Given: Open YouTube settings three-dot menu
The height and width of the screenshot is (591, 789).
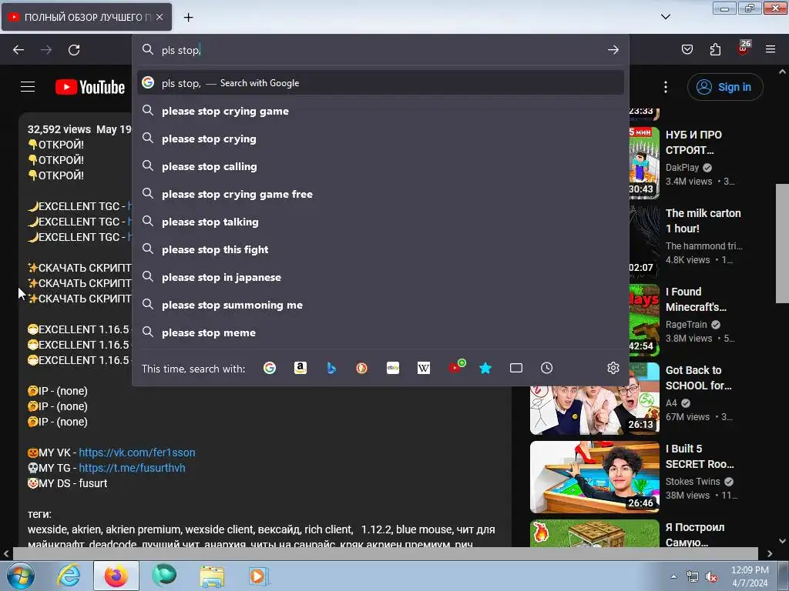Looking at the screenshot, I should (666, 87).
